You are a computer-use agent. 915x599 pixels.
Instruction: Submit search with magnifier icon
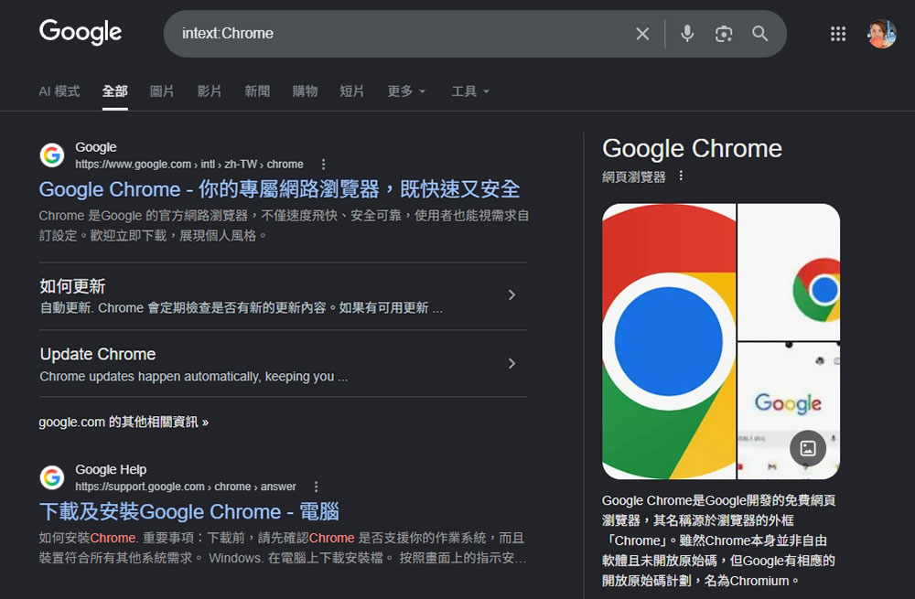[759, 33]
